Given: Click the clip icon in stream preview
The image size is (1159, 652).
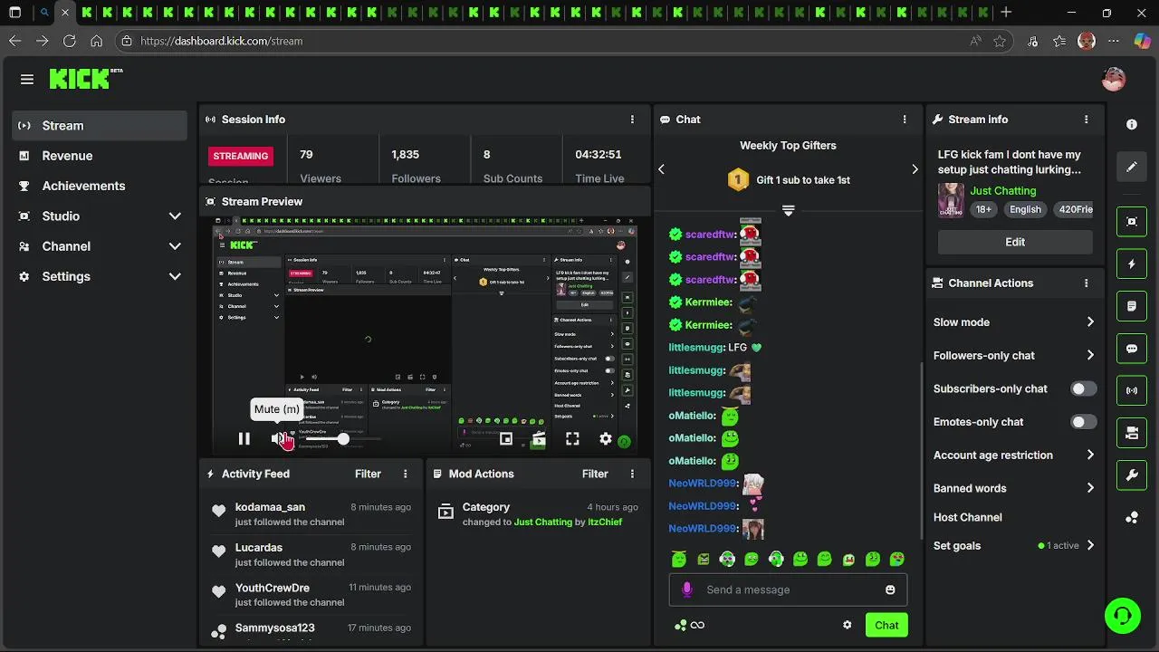Looking at the screenshot, I should (539, 439).
